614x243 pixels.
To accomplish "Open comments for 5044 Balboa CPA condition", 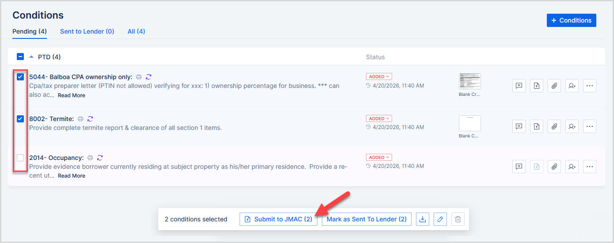I will click(519, 86).
